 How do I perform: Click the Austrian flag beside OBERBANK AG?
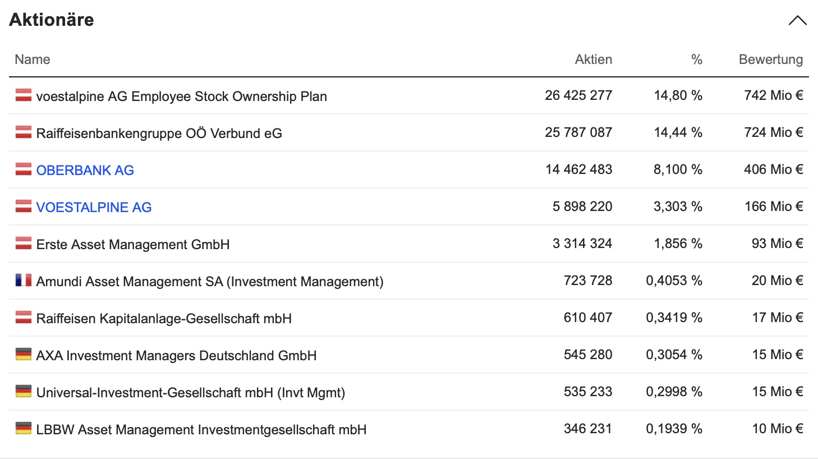click(x=24, y=169)
